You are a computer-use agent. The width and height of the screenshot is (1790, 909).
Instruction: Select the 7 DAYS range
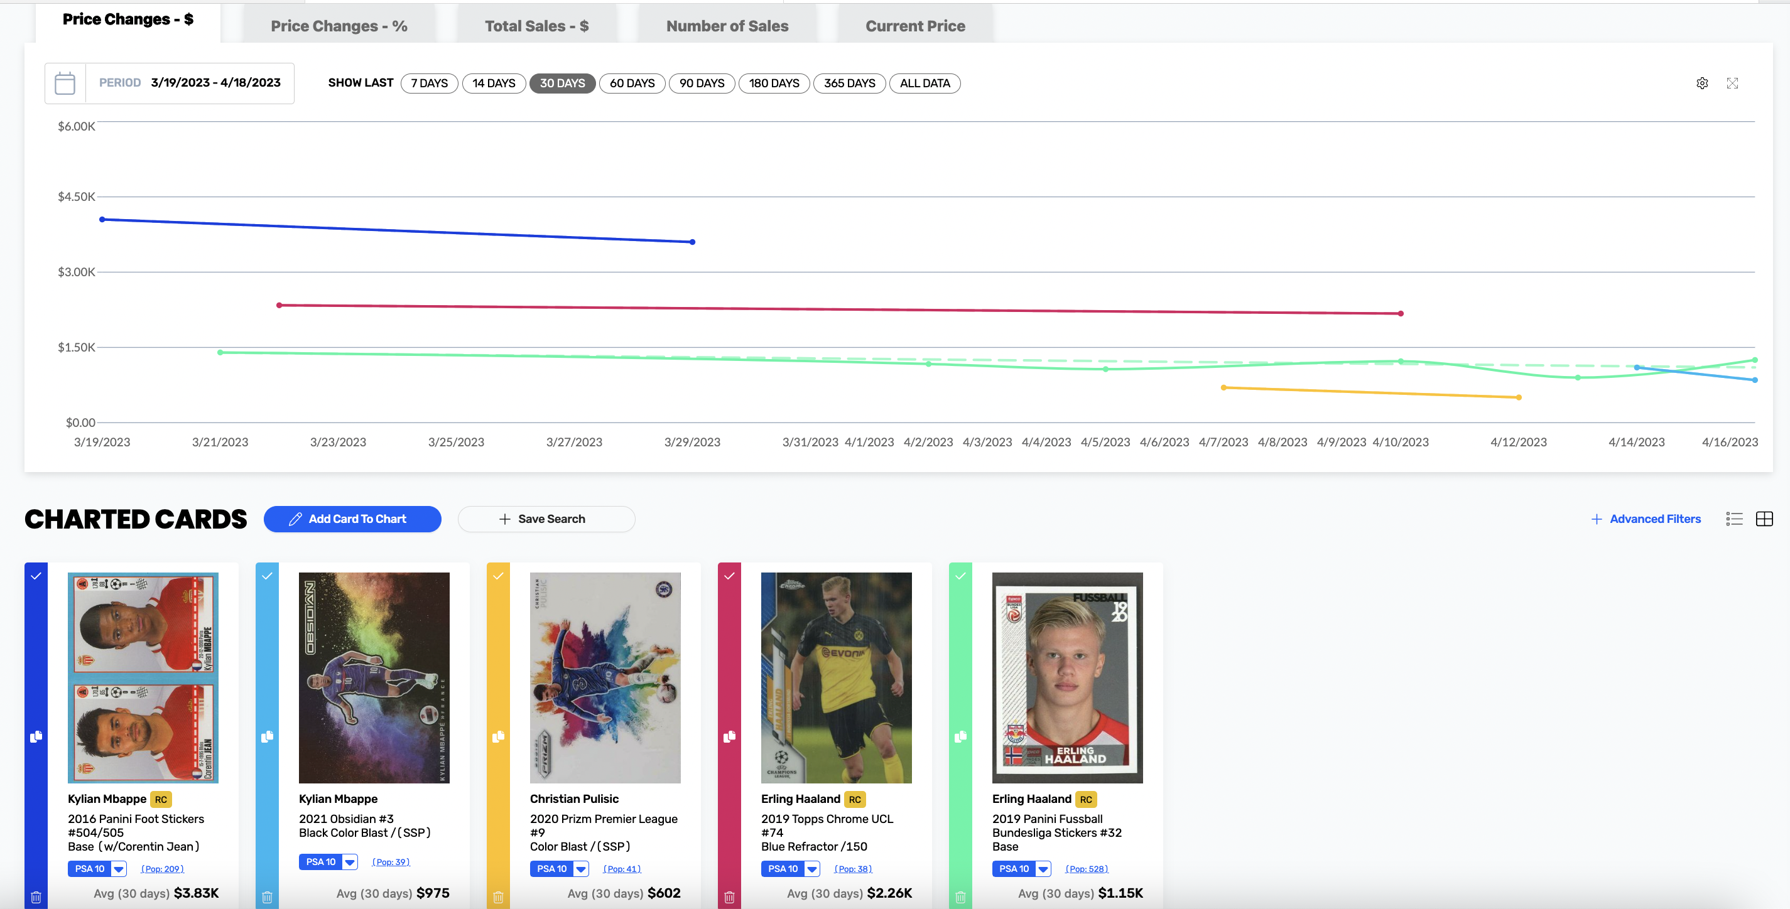pyautogui.click(x=430, y=83)
